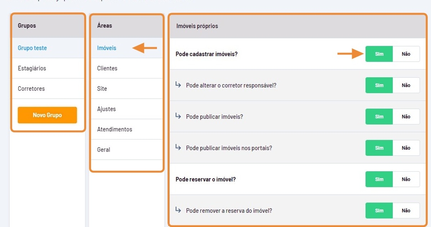Switch to the Clientes area
This screenshot has width=431, height=227.
tap(107, 68)
